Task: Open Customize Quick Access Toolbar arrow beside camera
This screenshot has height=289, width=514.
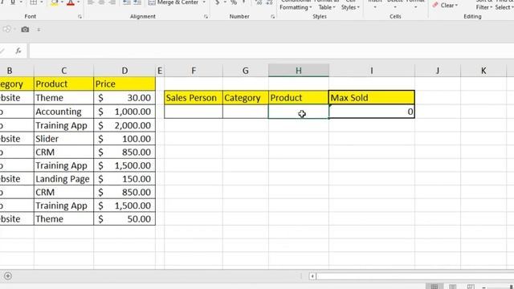Action: click(39, 30)
